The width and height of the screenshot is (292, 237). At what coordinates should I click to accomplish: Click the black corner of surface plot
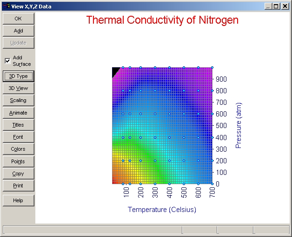point(114,71)
